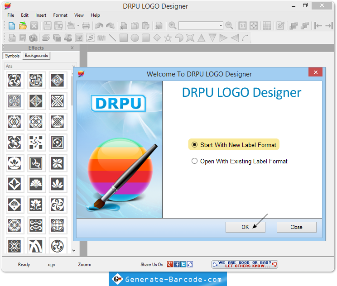Close the welcome dialog with red X
The image size is (337, 286).
coord(315,72)
